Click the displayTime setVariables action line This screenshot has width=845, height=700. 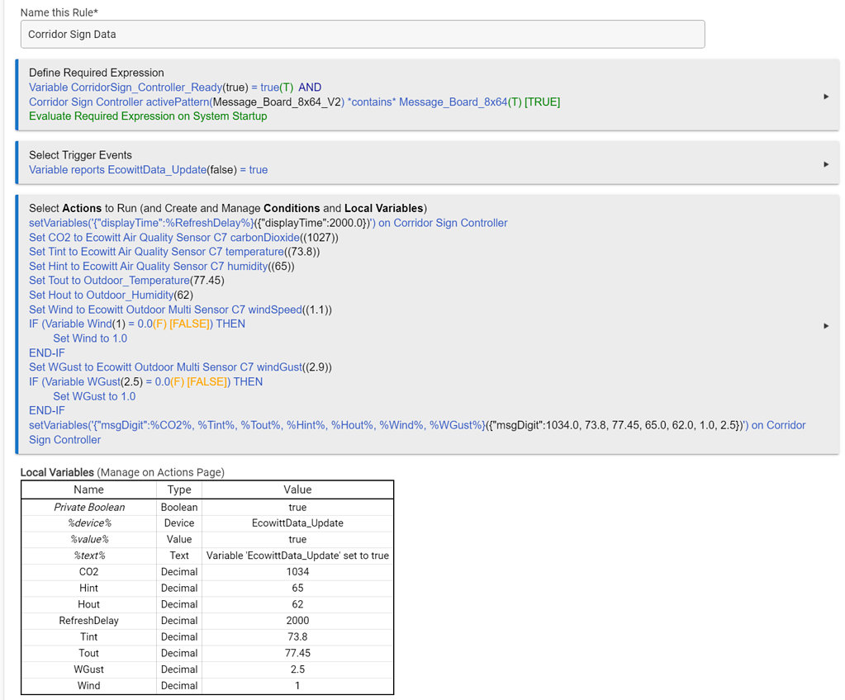(268, 223)
